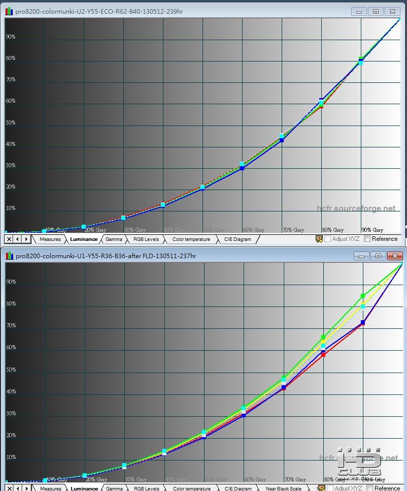Open the Measures tab in after FLD window
The height and width of the screenshot is (491, 407).
click(x=51, y=488)
